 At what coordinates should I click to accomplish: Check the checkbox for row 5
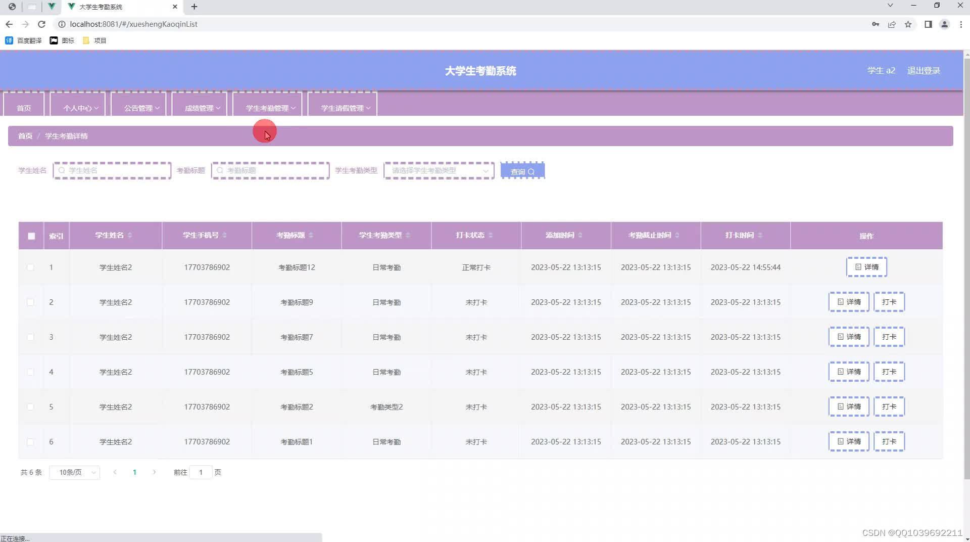(30, 407)
